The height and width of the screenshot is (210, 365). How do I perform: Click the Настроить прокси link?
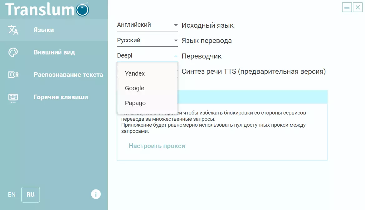click(157, 146)
